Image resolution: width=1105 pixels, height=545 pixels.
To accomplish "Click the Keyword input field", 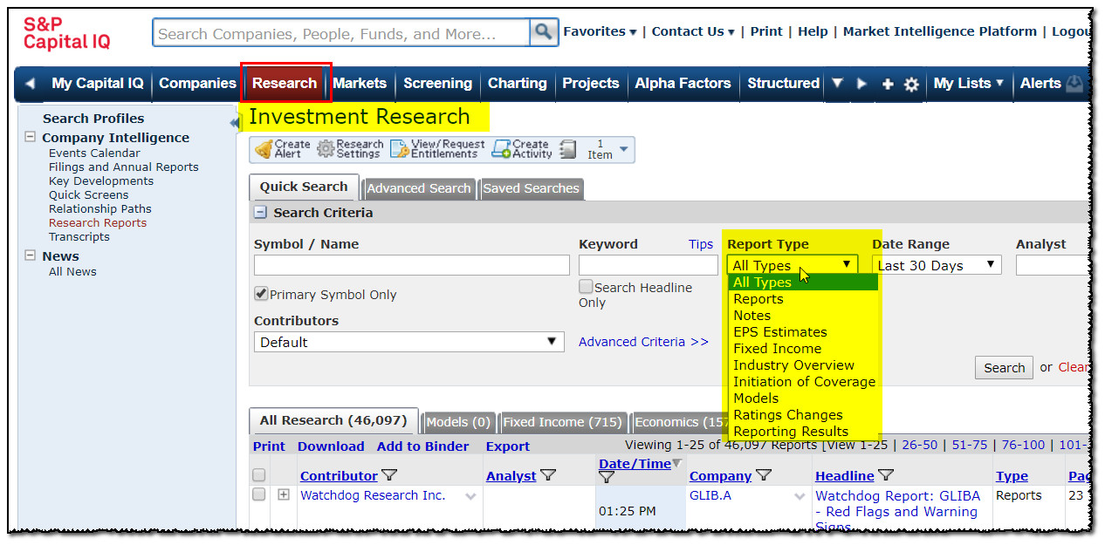I will (x=649, y=265).
